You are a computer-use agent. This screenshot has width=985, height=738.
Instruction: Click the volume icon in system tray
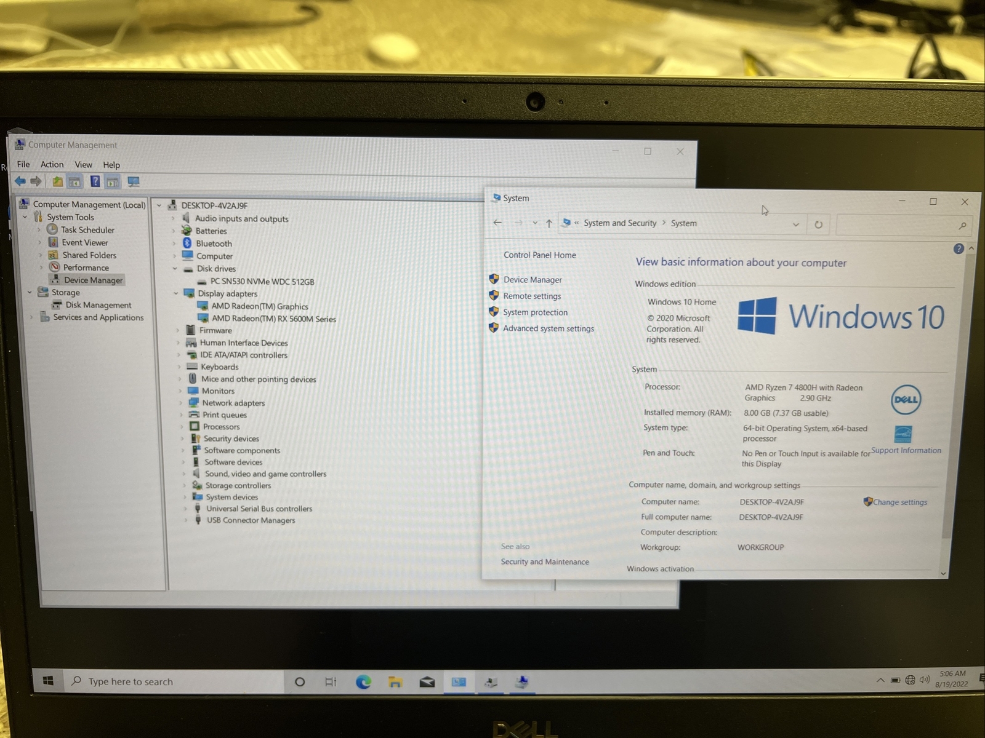coord(925,680)
